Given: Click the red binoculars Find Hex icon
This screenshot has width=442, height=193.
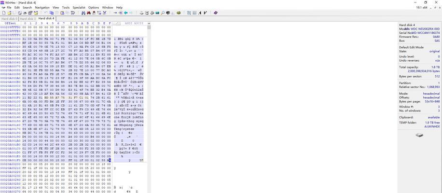Looking at the screenshot, I should [x=88, y=13].
